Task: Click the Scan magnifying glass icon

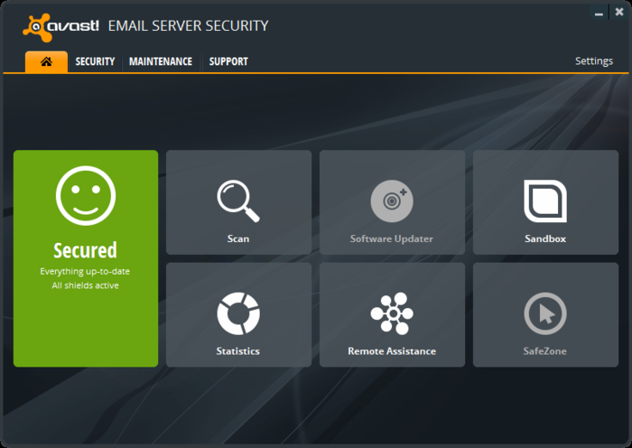Action: (x=238, y=201)
